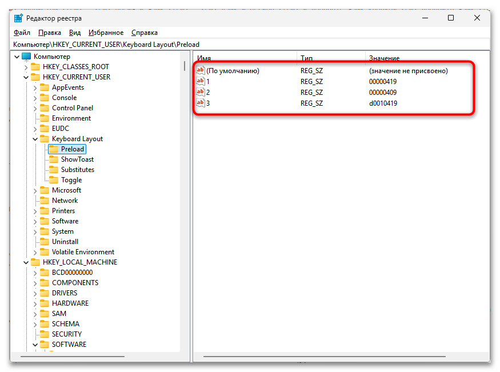
Task: Select the Toggle folder icon
Action: pyautogui.click(x=54, y=180)
